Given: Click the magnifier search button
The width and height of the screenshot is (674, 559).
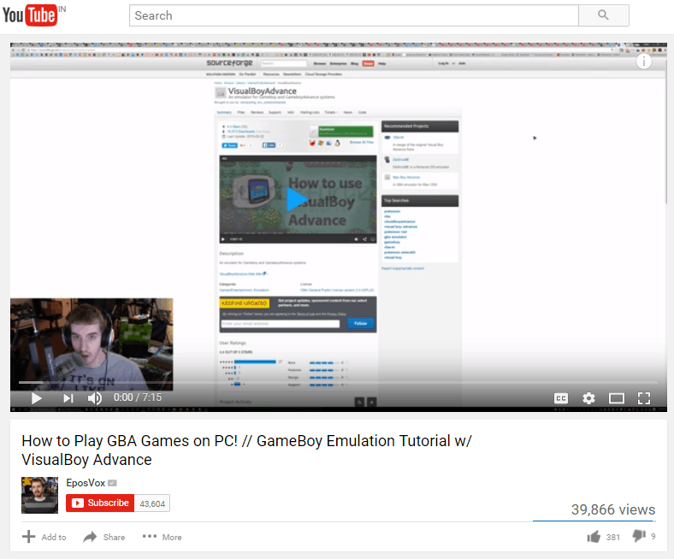Looking at the screenshot, I should [604, 16].
